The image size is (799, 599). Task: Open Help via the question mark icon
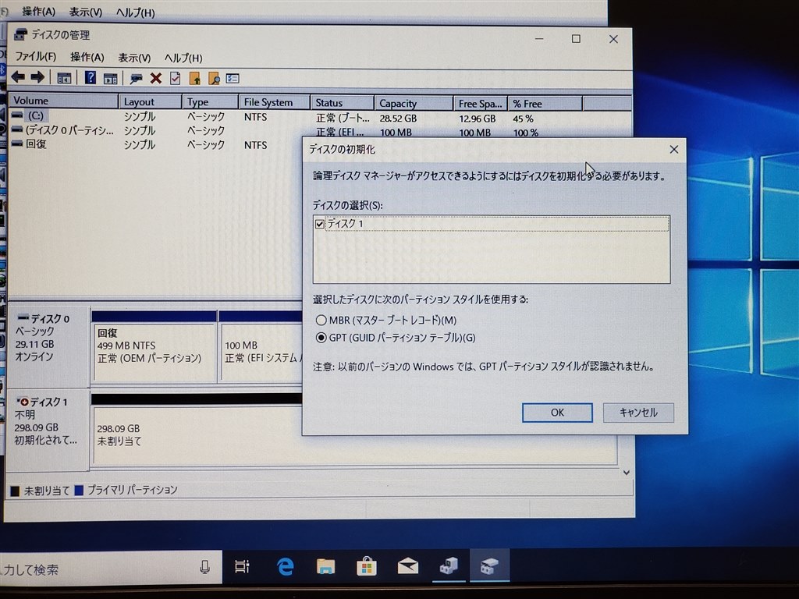pyautogui.click(x=91, y=77)
